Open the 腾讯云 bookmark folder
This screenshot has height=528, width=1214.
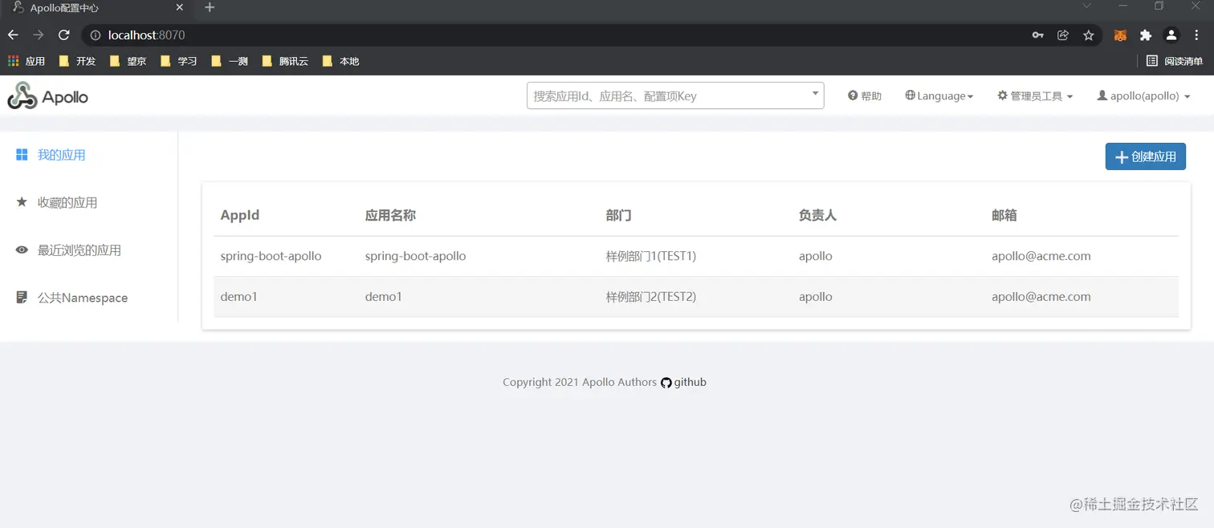point(285,61)
